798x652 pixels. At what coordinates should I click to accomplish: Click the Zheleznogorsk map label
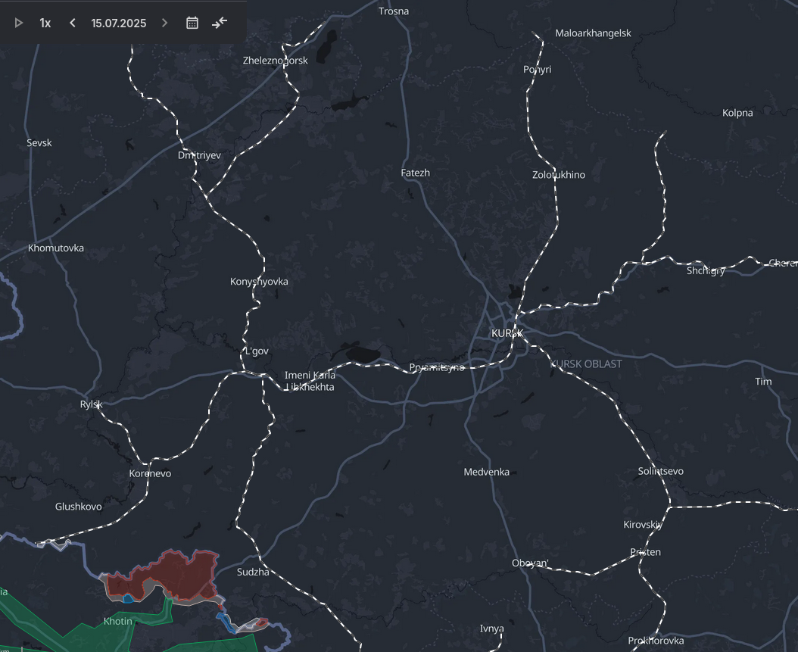tap(276, 60)
